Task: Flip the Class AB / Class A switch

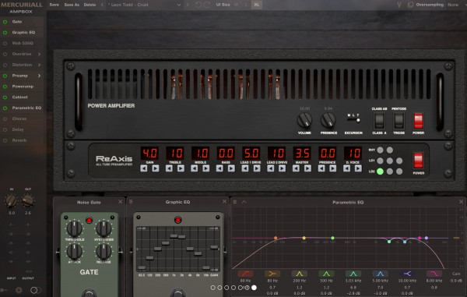Action: click(x=379, y=121)
